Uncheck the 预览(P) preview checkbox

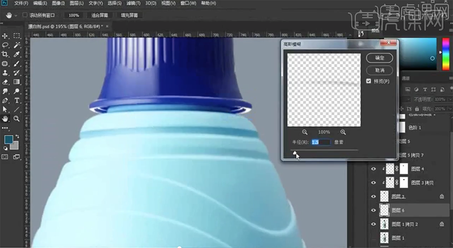point(369,81)
